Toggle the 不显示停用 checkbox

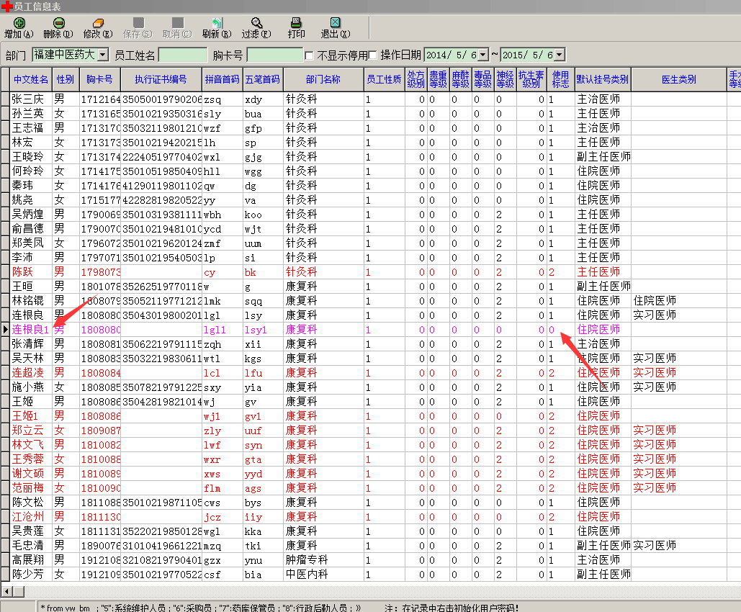click(310, 55)
